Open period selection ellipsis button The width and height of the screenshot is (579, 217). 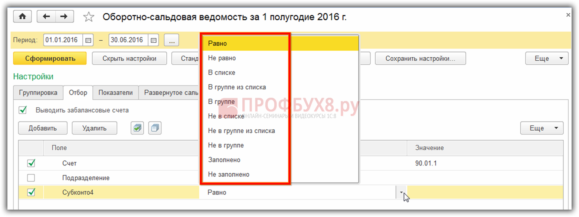171,40
